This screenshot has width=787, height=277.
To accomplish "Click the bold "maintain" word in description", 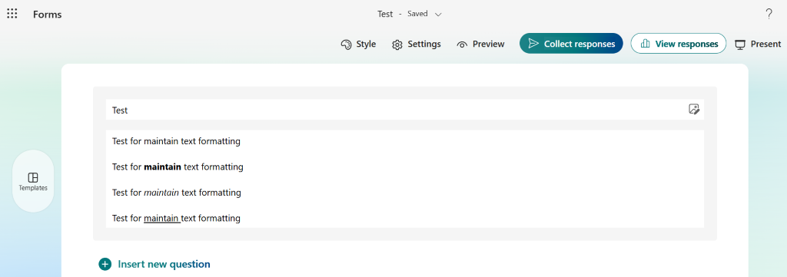I will point(163,167).
